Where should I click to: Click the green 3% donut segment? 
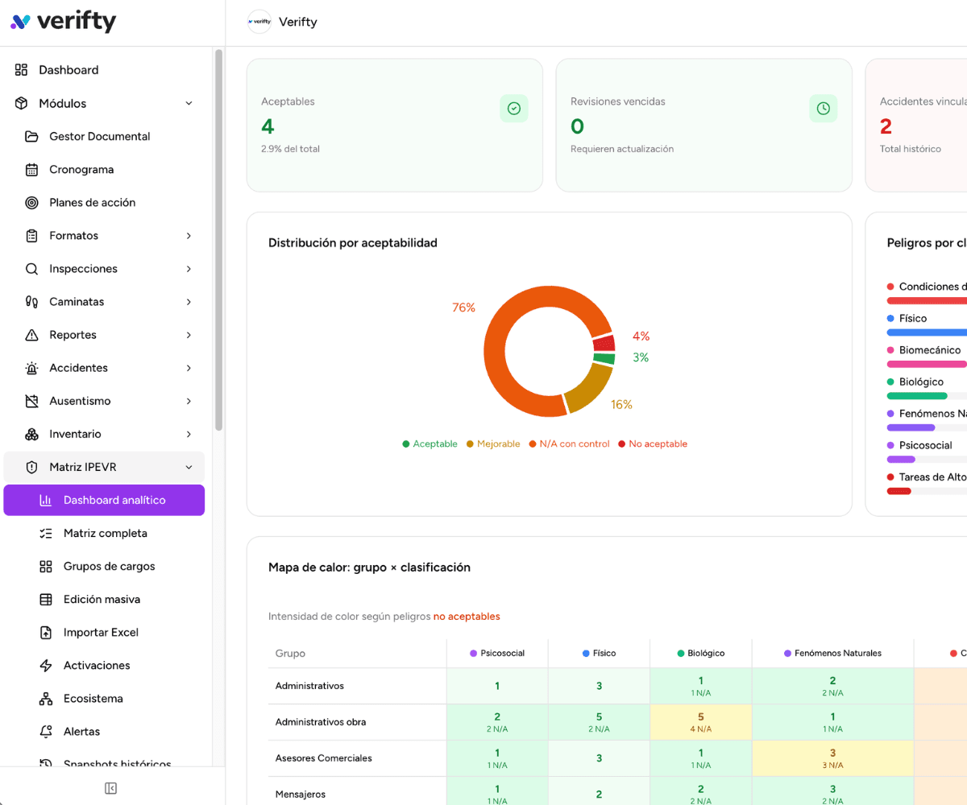(x=604, y=359)
